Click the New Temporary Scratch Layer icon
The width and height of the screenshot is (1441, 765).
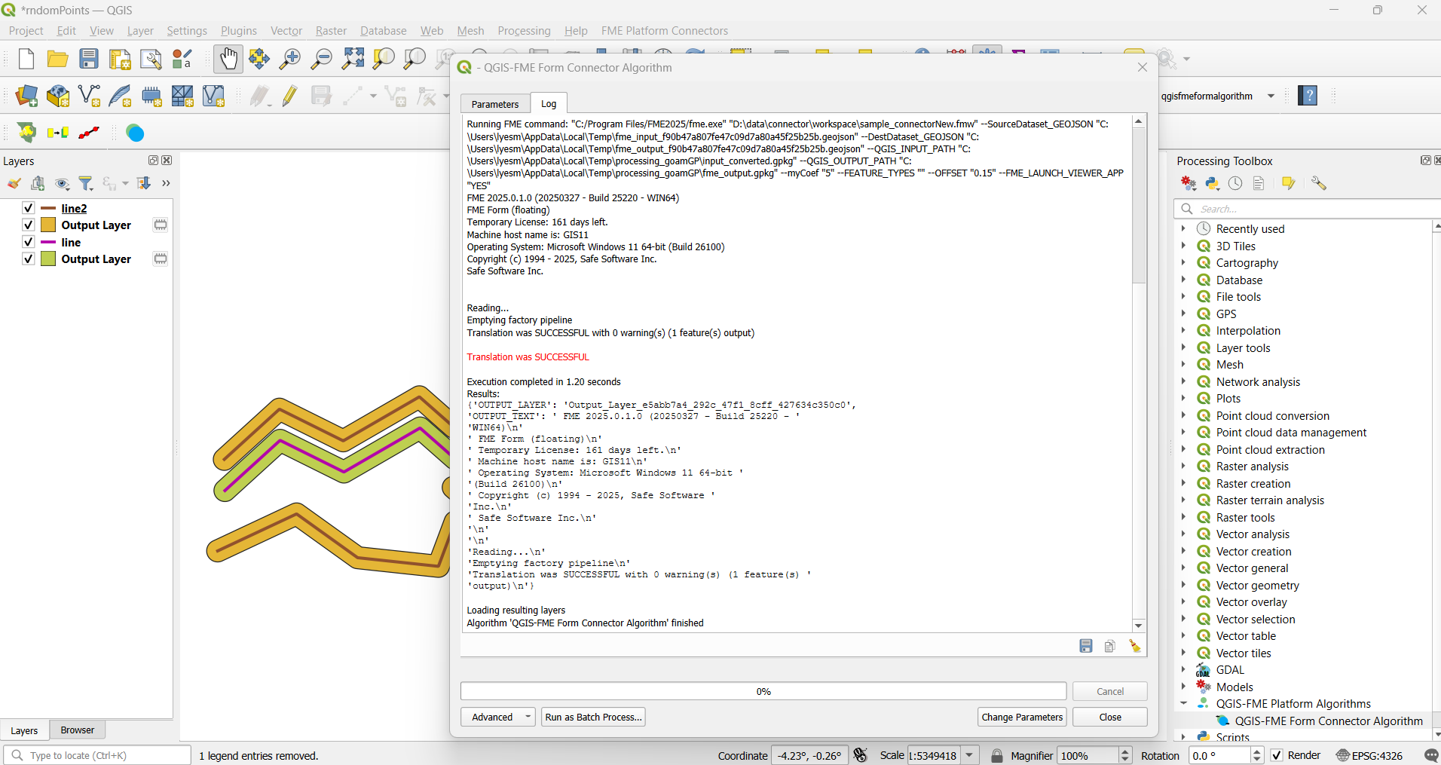[152, 96]
